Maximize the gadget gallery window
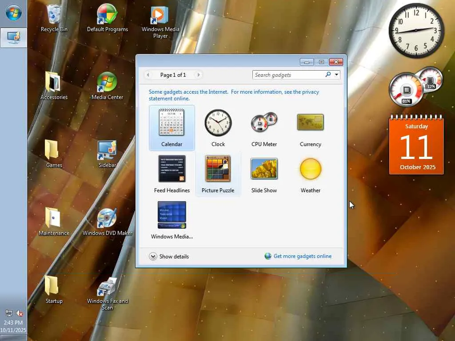 coord(321,62)
